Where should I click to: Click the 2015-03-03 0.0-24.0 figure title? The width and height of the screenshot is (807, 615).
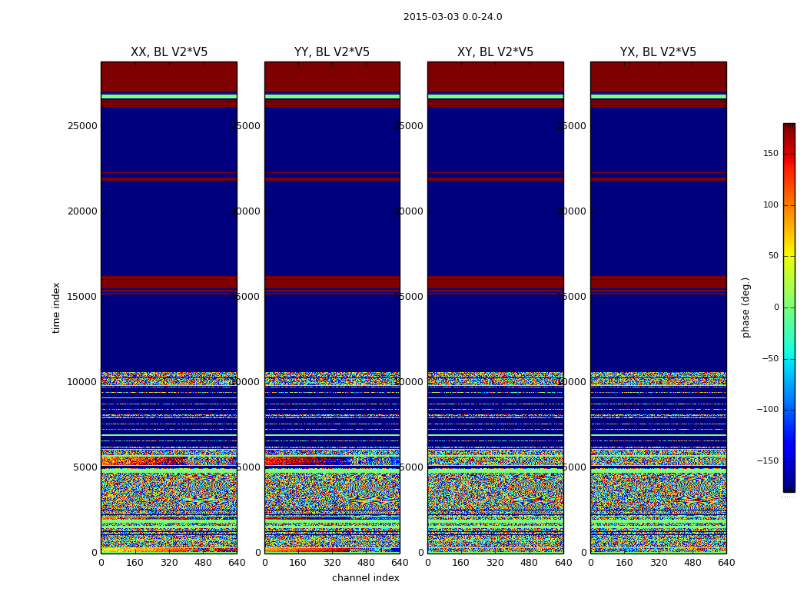[x=453, y=17]
